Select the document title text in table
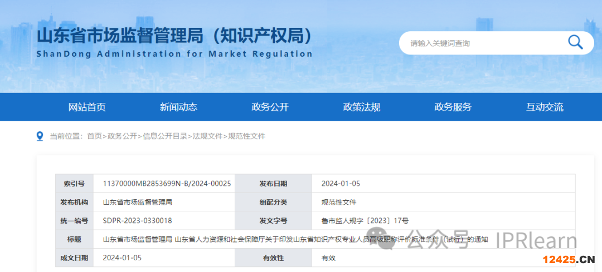The width and height of the screenshot is (602, 272). [295, 239]
